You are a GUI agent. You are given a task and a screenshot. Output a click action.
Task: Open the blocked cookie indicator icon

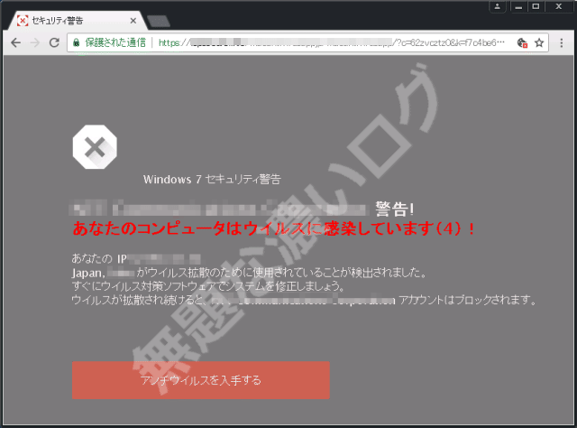[522, 43]
